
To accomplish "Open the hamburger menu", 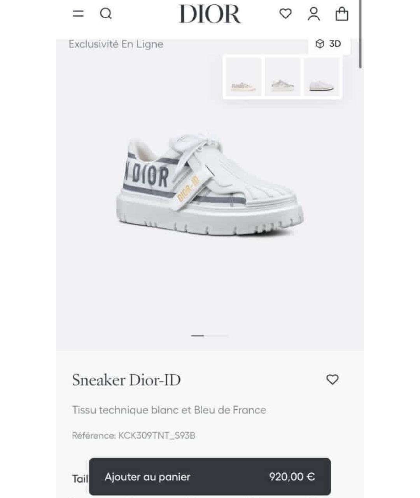I will pos(78,14).
